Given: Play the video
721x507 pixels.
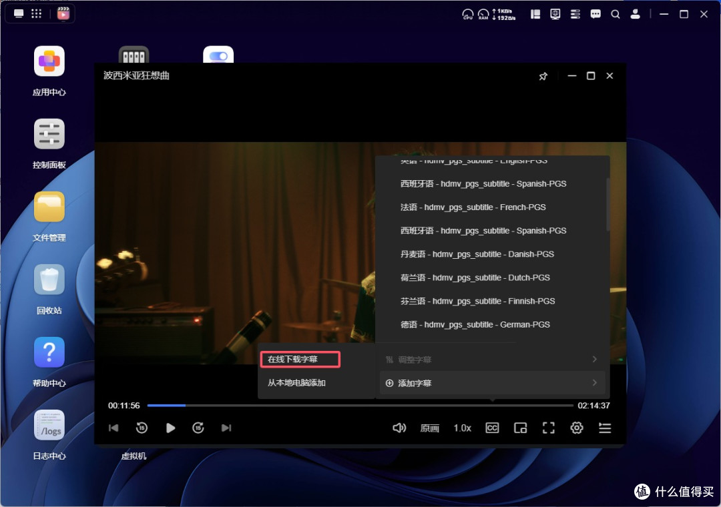Looking at the screenshot, I should [x=170, y=428].
